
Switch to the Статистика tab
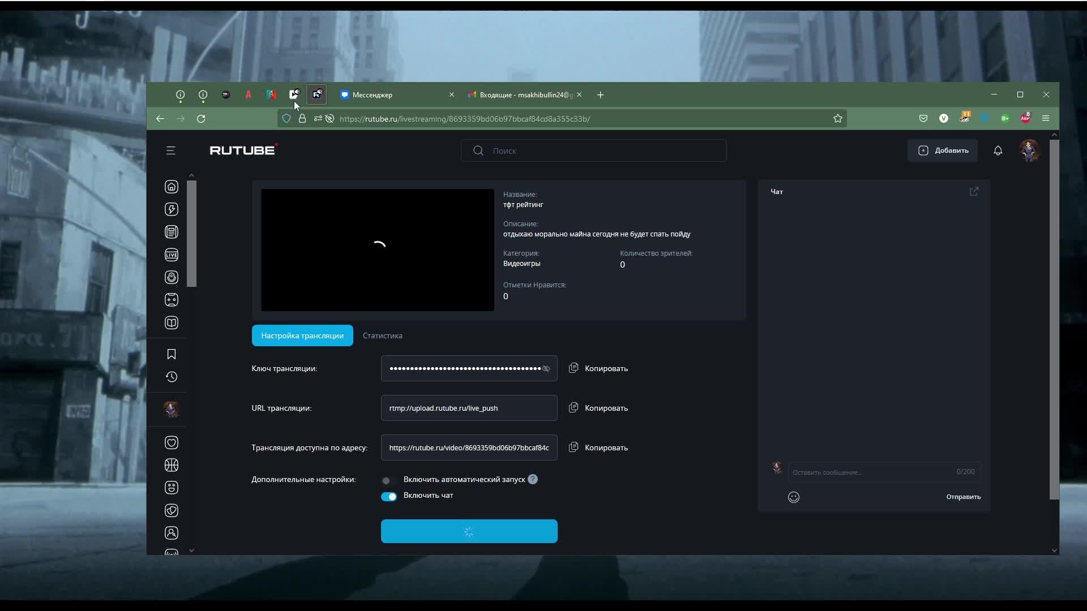tap(382, 335)
